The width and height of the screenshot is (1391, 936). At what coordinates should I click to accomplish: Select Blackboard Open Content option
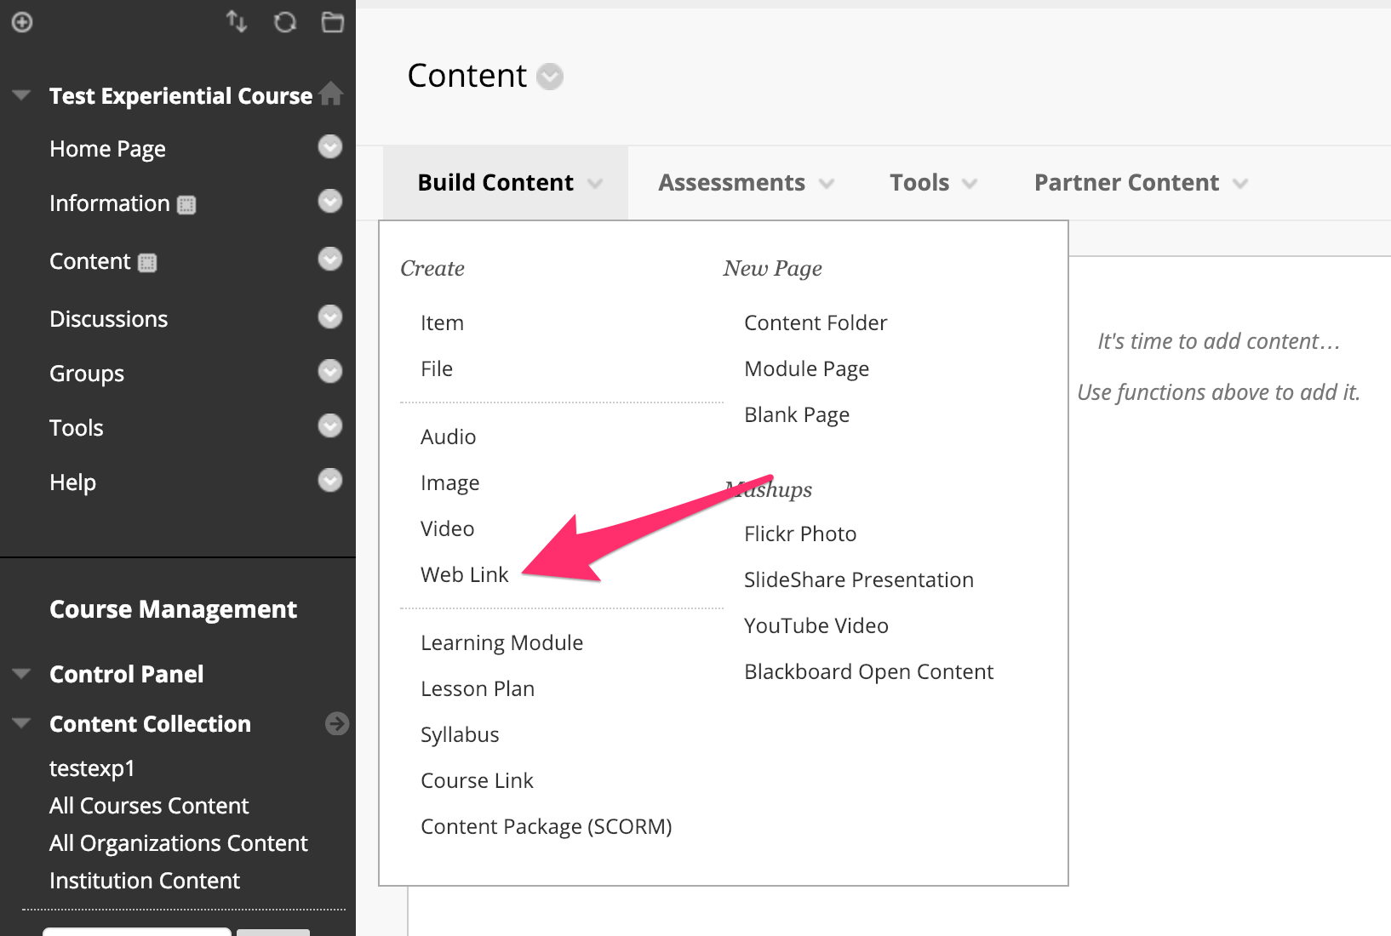[x=868, y=672]
